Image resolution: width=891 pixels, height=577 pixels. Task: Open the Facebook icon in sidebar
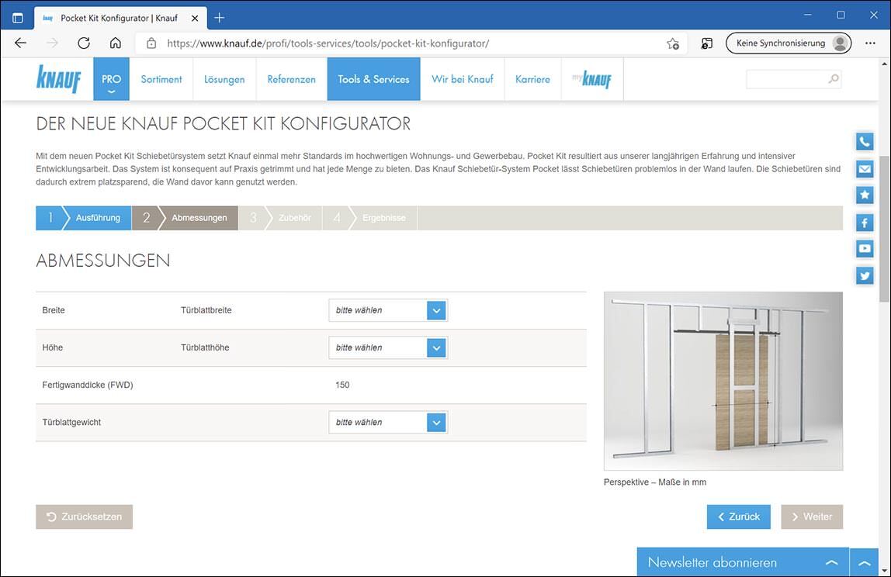click(x=865, y=222)
